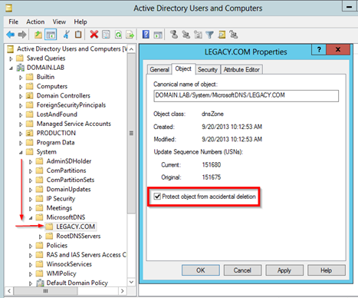Viewport: 358px width, 298px height.
Task: Open the Action menu
Action: coord(35,22)
